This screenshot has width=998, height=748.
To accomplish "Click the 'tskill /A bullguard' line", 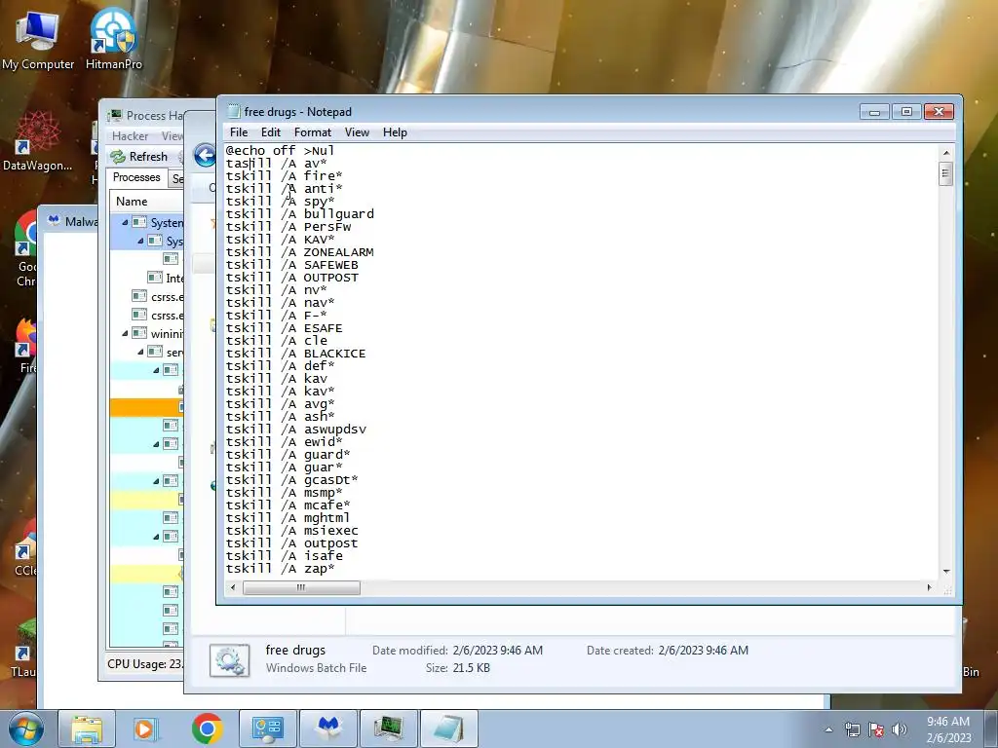I will pyautogui.click(x=300, y=214).
